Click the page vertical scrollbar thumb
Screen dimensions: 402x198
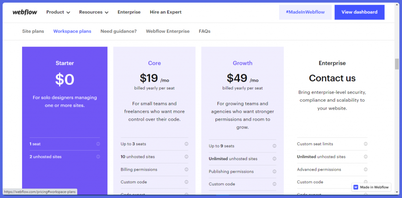[x=397, y=64]
